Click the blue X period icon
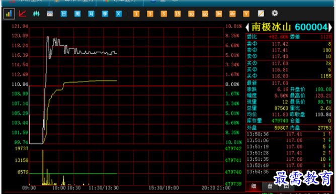This screenshot has height=194, width=336. coord(119,14)
